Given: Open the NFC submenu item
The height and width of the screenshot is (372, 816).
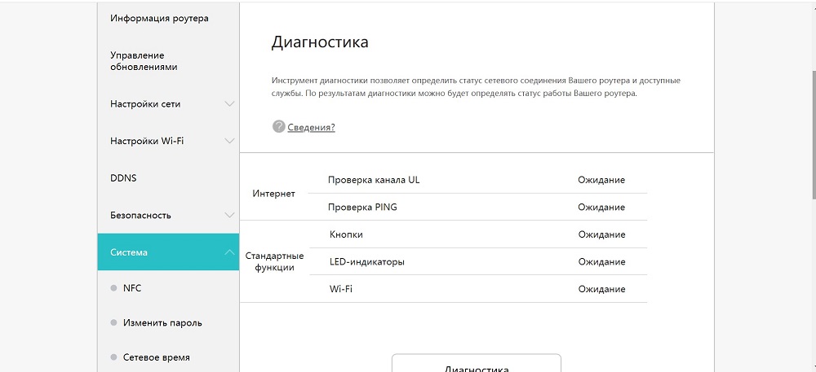Looking at the screenshot, I should pyautogui.click(x=132, y=288).
